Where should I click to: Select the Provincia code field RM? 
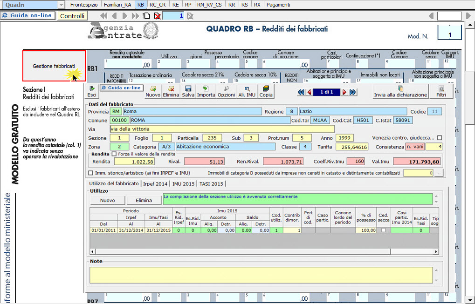116,112
